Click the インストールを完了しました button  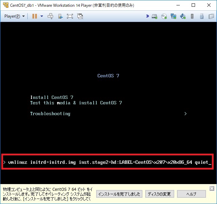(119, 194)
